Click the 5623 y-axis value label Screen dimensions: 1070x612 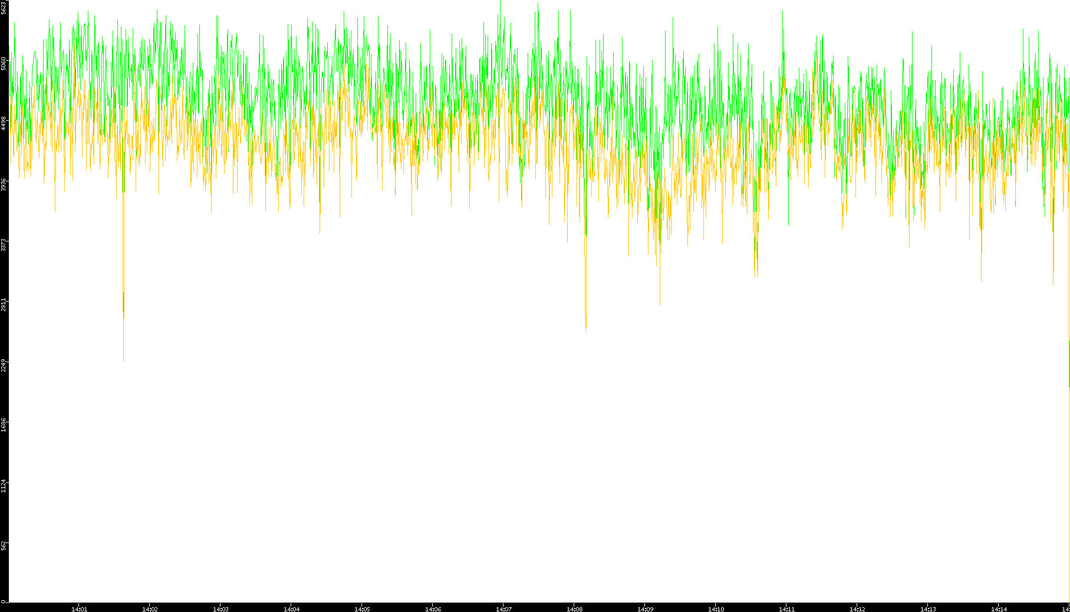4,8
